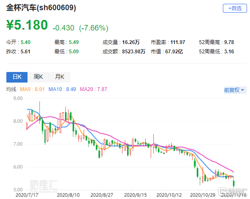
Task: Click stock title 金杯汽车(sh600609)
Action: (41, 8)
